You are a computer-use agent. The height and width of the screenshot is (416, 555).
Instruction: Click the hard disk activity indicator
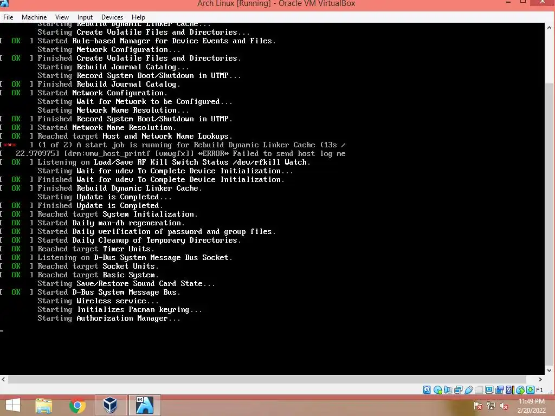427,390
